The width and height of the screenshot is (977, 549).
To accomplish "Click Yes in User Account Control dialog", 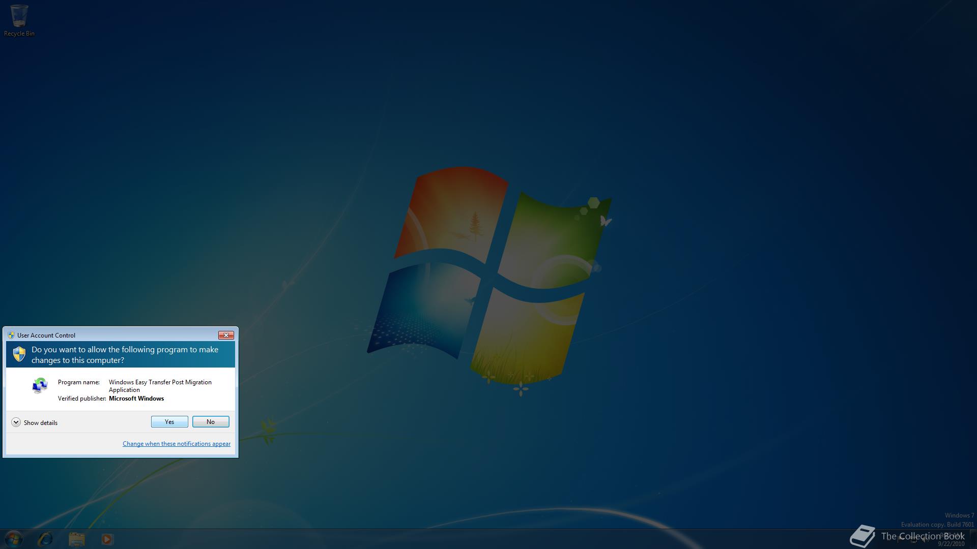I will click(x=169, y=422).
